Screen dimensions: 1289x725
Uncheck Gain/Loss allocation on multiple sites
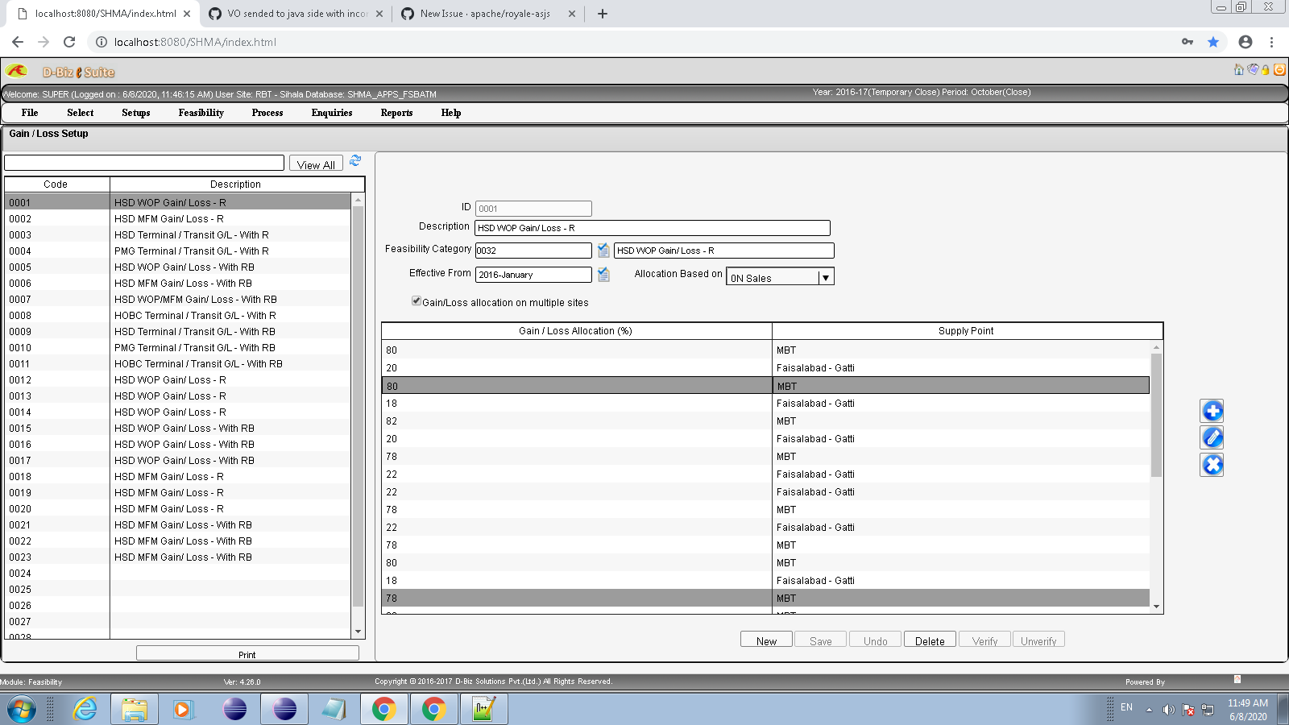[x=417, y=300]
